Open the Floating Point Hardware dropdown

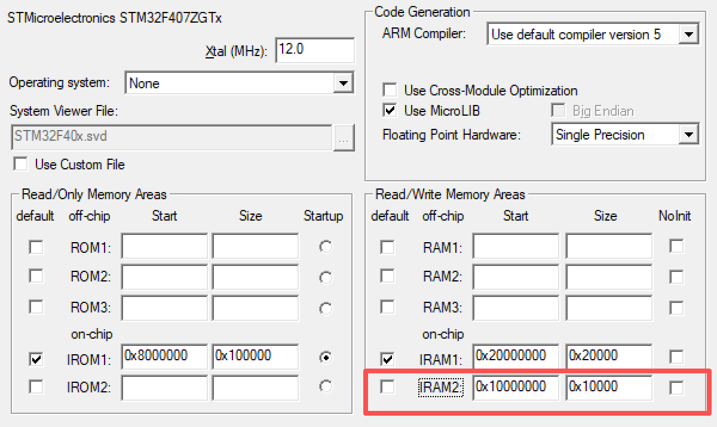coord(688,134)
